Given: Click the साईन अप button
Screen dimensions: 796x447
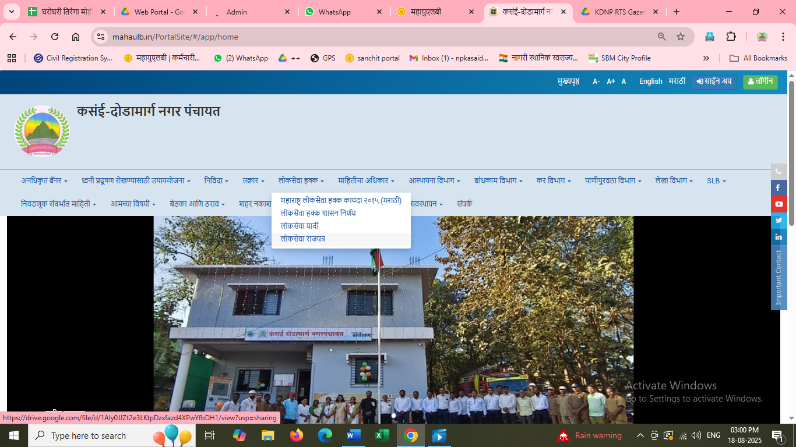Looking at the screenshot, I should click(714, 81).
